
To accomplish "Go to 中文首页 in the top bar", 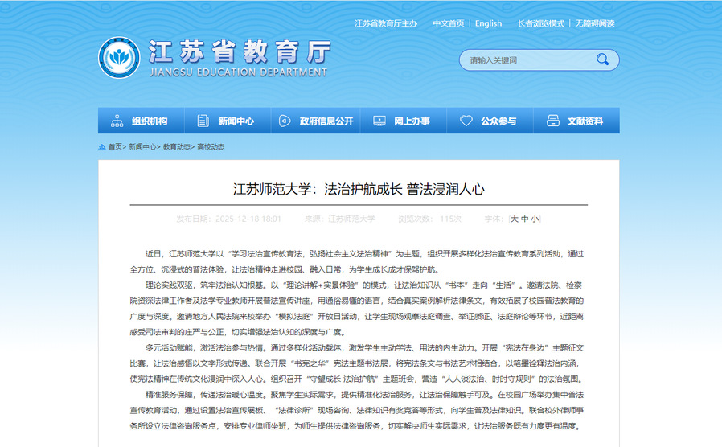I will [448, 23].
